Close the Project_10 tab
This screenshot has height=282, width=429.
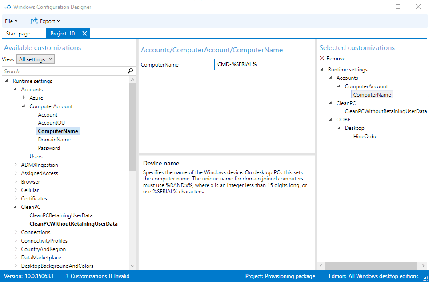click(x=84, y=34)
